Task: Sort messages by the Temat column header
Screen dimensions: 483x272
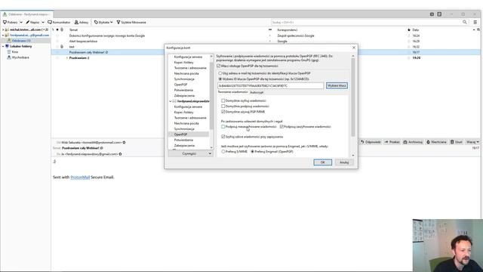Action: tap(73, 30)
